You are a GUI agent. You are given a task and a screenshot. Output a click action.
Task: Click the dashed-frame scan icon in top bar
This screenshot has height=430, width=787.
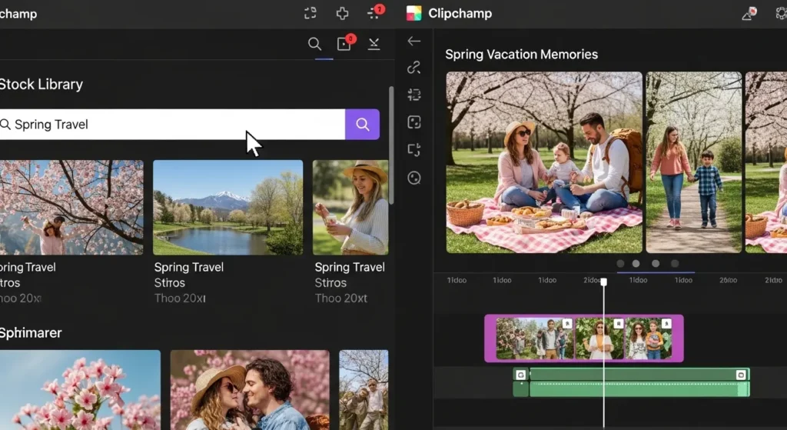click(x=310, y=13)
